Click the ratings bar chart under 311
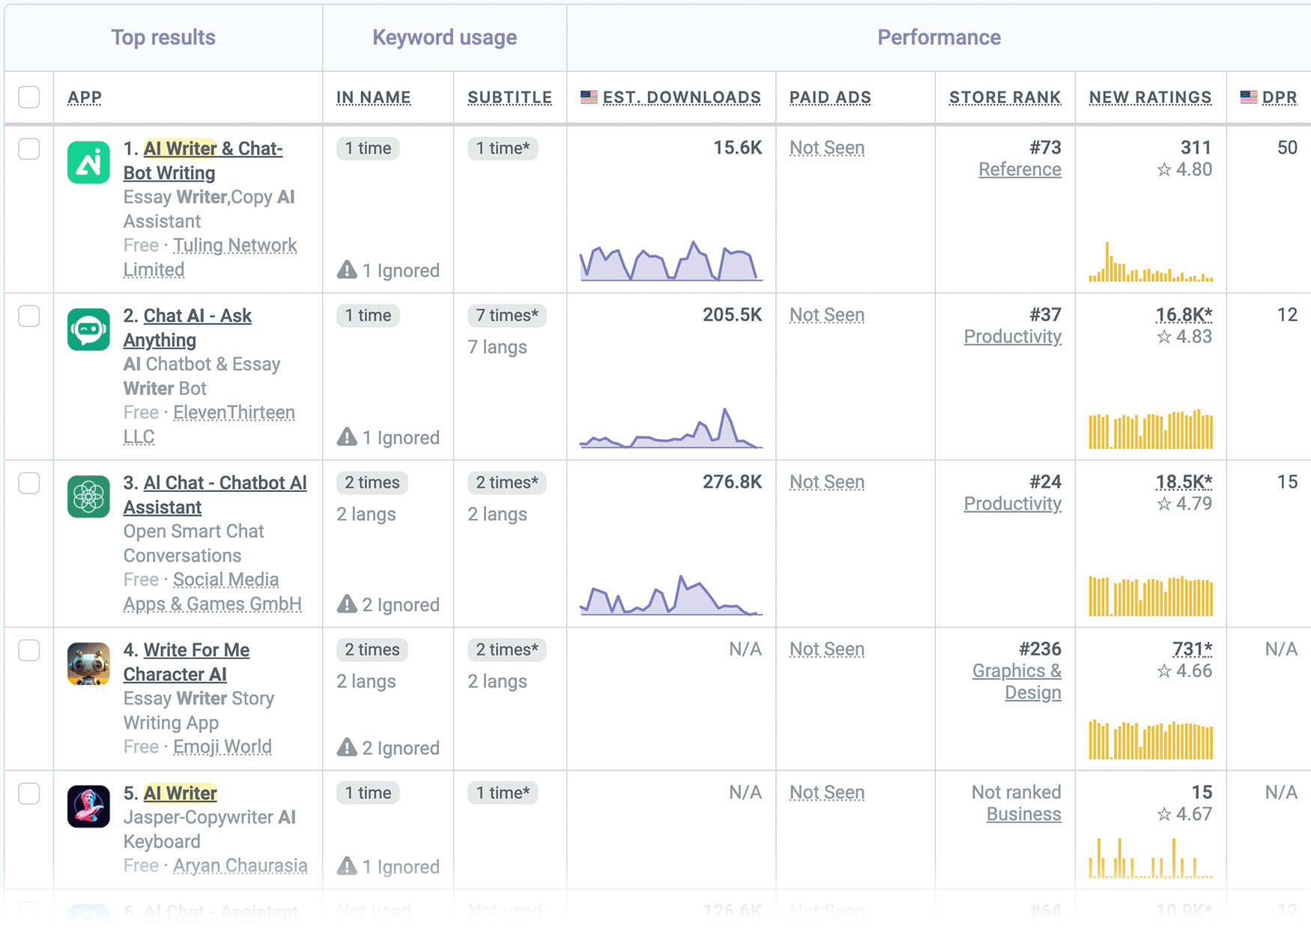This screenshot has height=936, width=1311. [x=1151, y=261]
